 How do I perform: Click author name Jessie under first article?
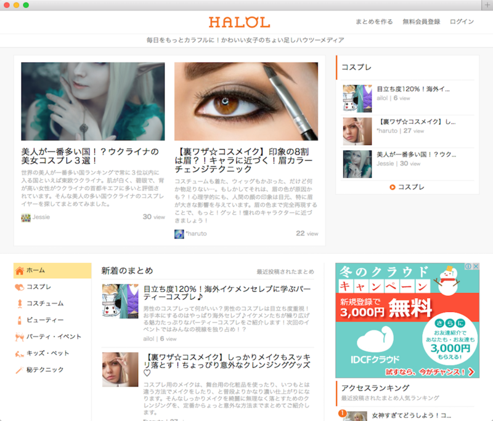pos(41,217)
